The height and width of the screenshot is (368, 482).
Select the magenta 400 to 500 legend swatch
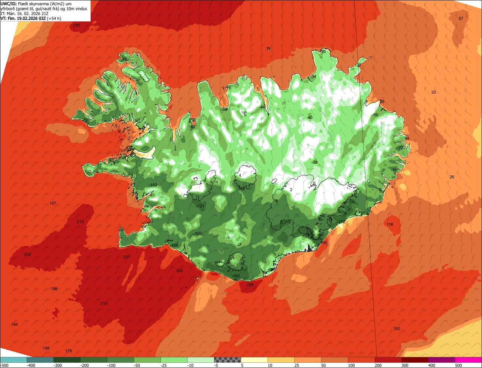click(x=442, y=360)
